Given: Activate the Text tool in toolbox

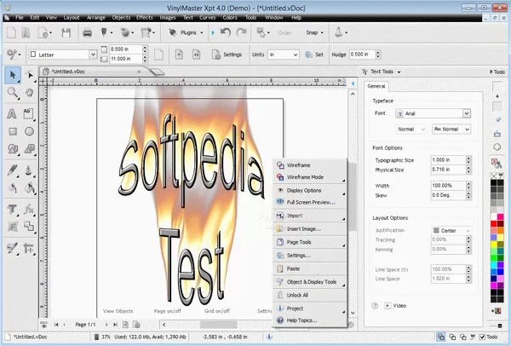Looking at the screenshot, I should 13,113.
